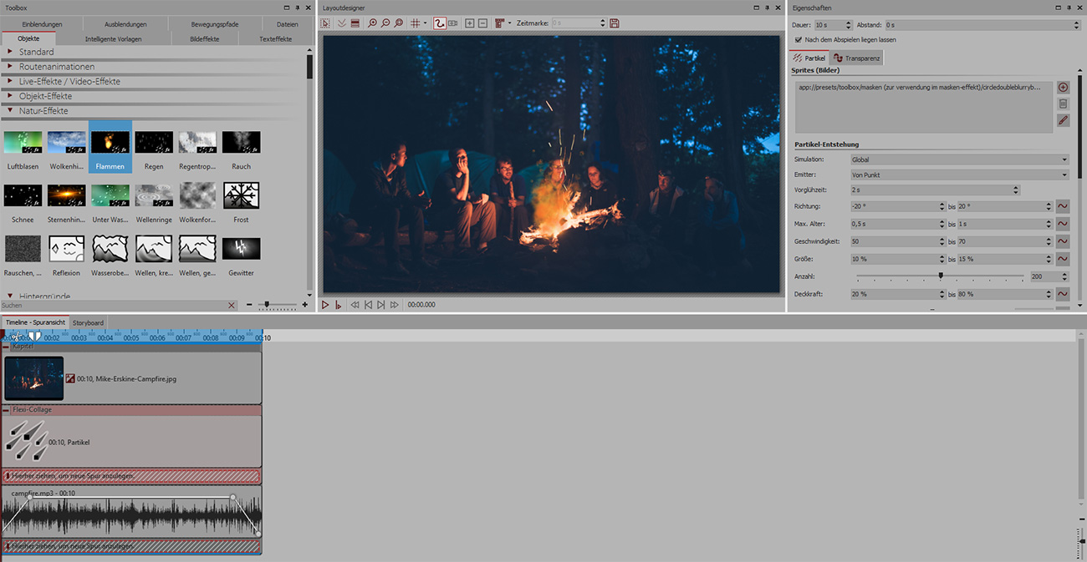Click the zoom in magnifier icon
The width and height of the screenshot is (1087, 562).
(x=372, y=23)
